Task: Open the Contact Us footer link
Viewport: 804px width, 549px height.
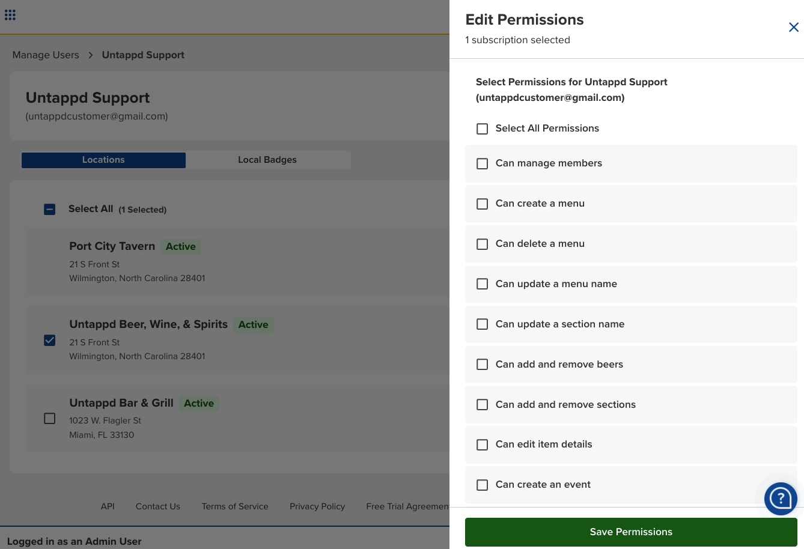Action: (158, 506)
